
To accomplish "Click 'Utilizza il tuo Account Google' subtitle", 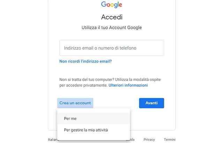I will pyautogui.click(x=111, y=28).
